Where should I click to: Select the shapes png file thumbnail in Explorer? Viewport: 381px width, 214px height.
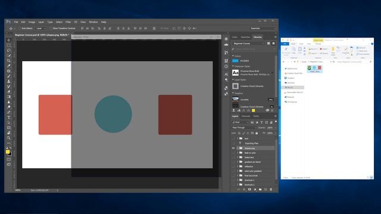pyautogui.click(x=314, y=69)
